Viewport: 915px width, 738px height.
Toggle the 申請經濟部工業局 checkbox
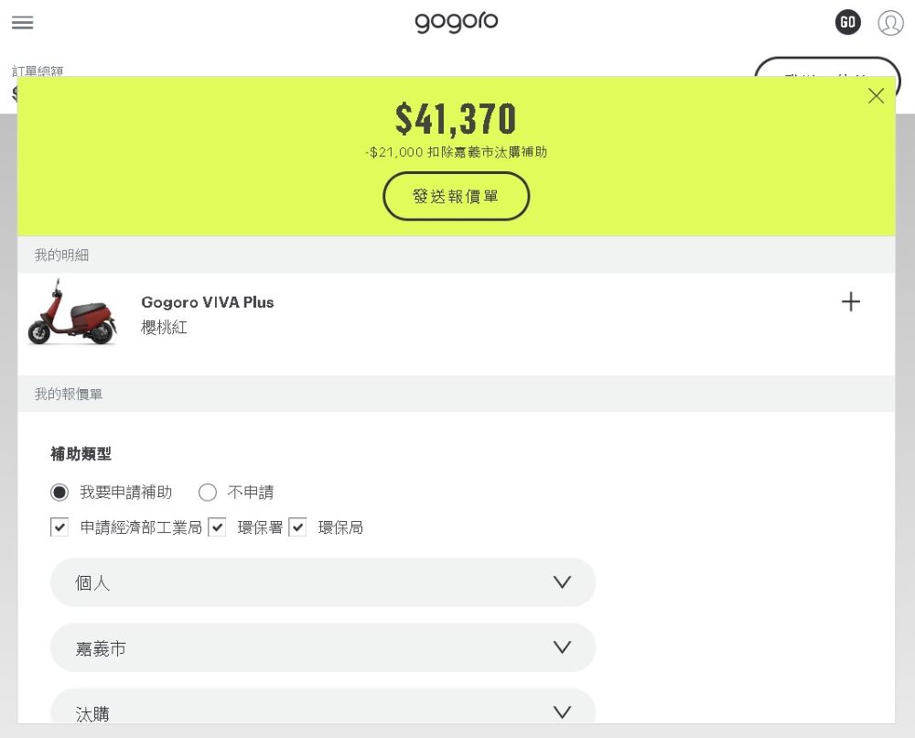click(x=59, y=527)
